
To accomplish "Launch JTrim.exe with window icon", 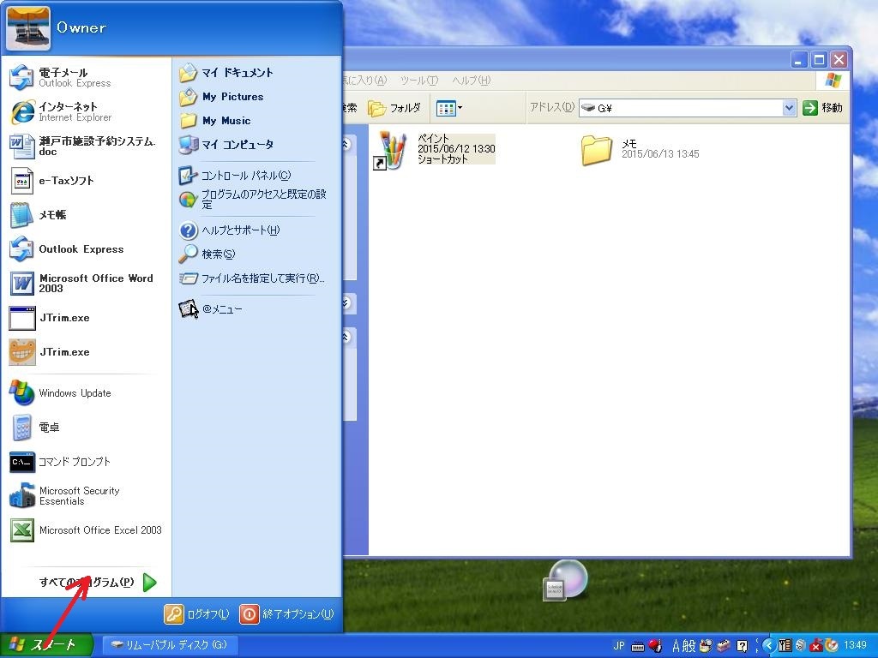I will [x=87, y=318].
